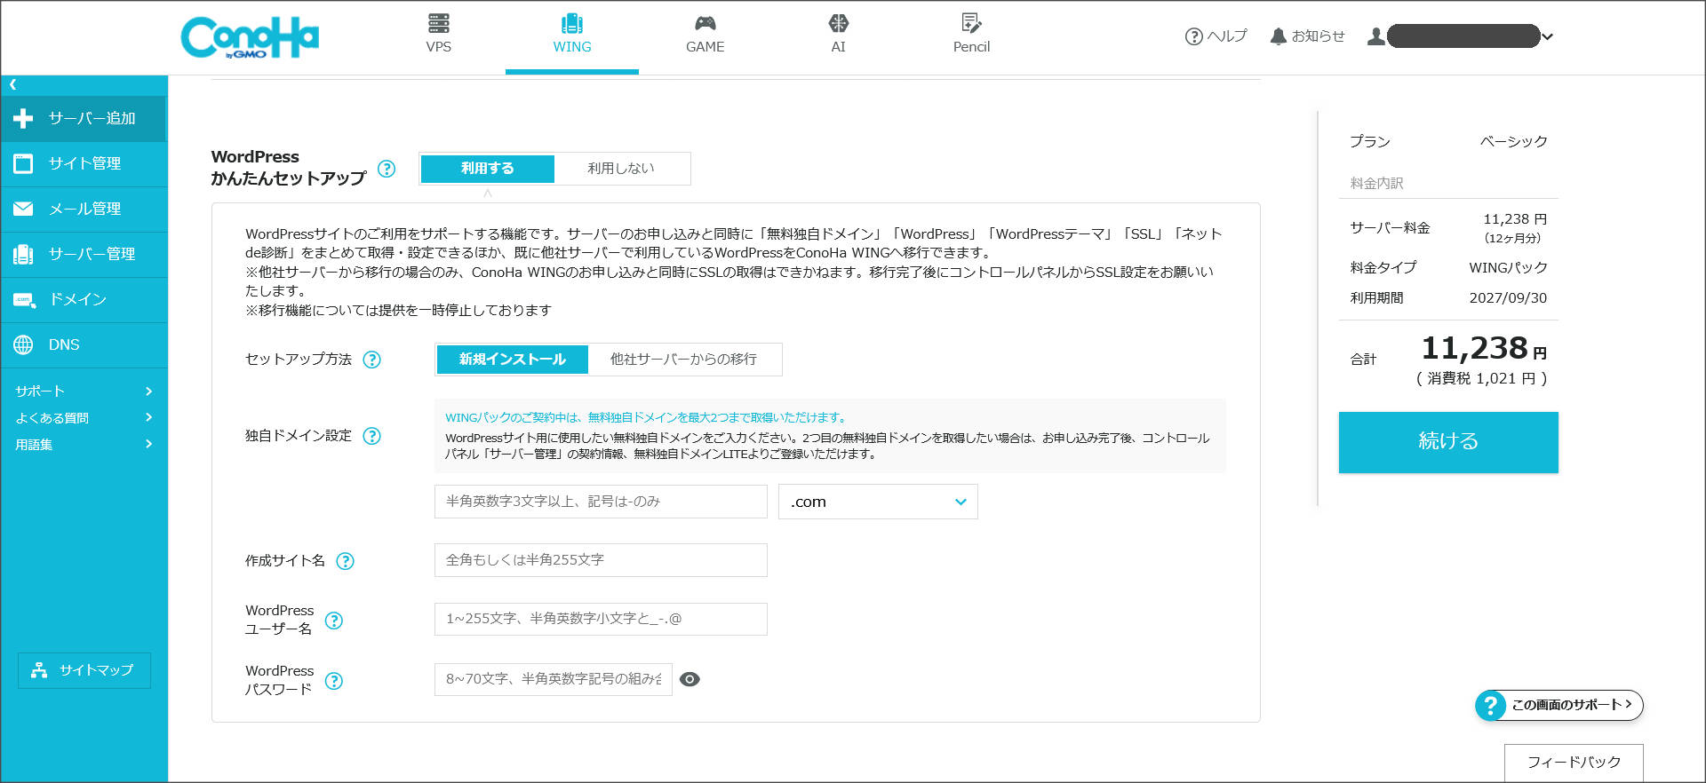Select 利用する for WordPress easy setup
This screenshot has width=1706, height=783.
[487, 169]
